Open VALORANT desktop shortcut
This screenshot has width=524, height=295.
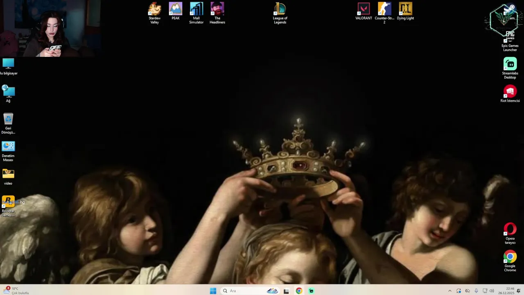point(364,11)
